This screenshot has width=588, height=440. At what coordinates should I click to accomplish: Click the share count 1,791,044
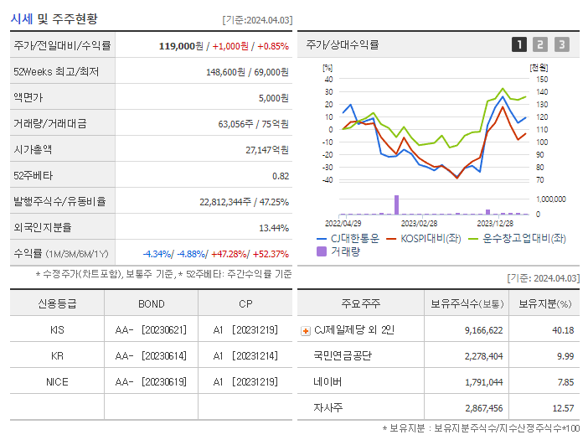[x=484, y=382]
